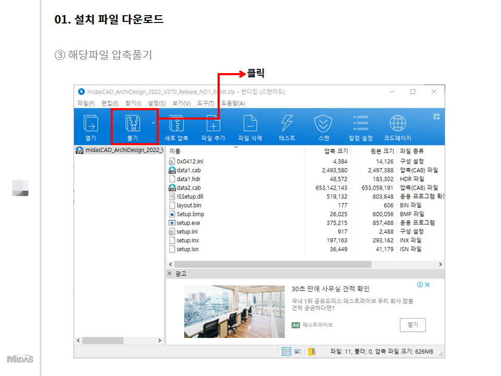This screenshot has width=501, height=376.
Task: Close the 광고 panel
Action: (169, 273)
